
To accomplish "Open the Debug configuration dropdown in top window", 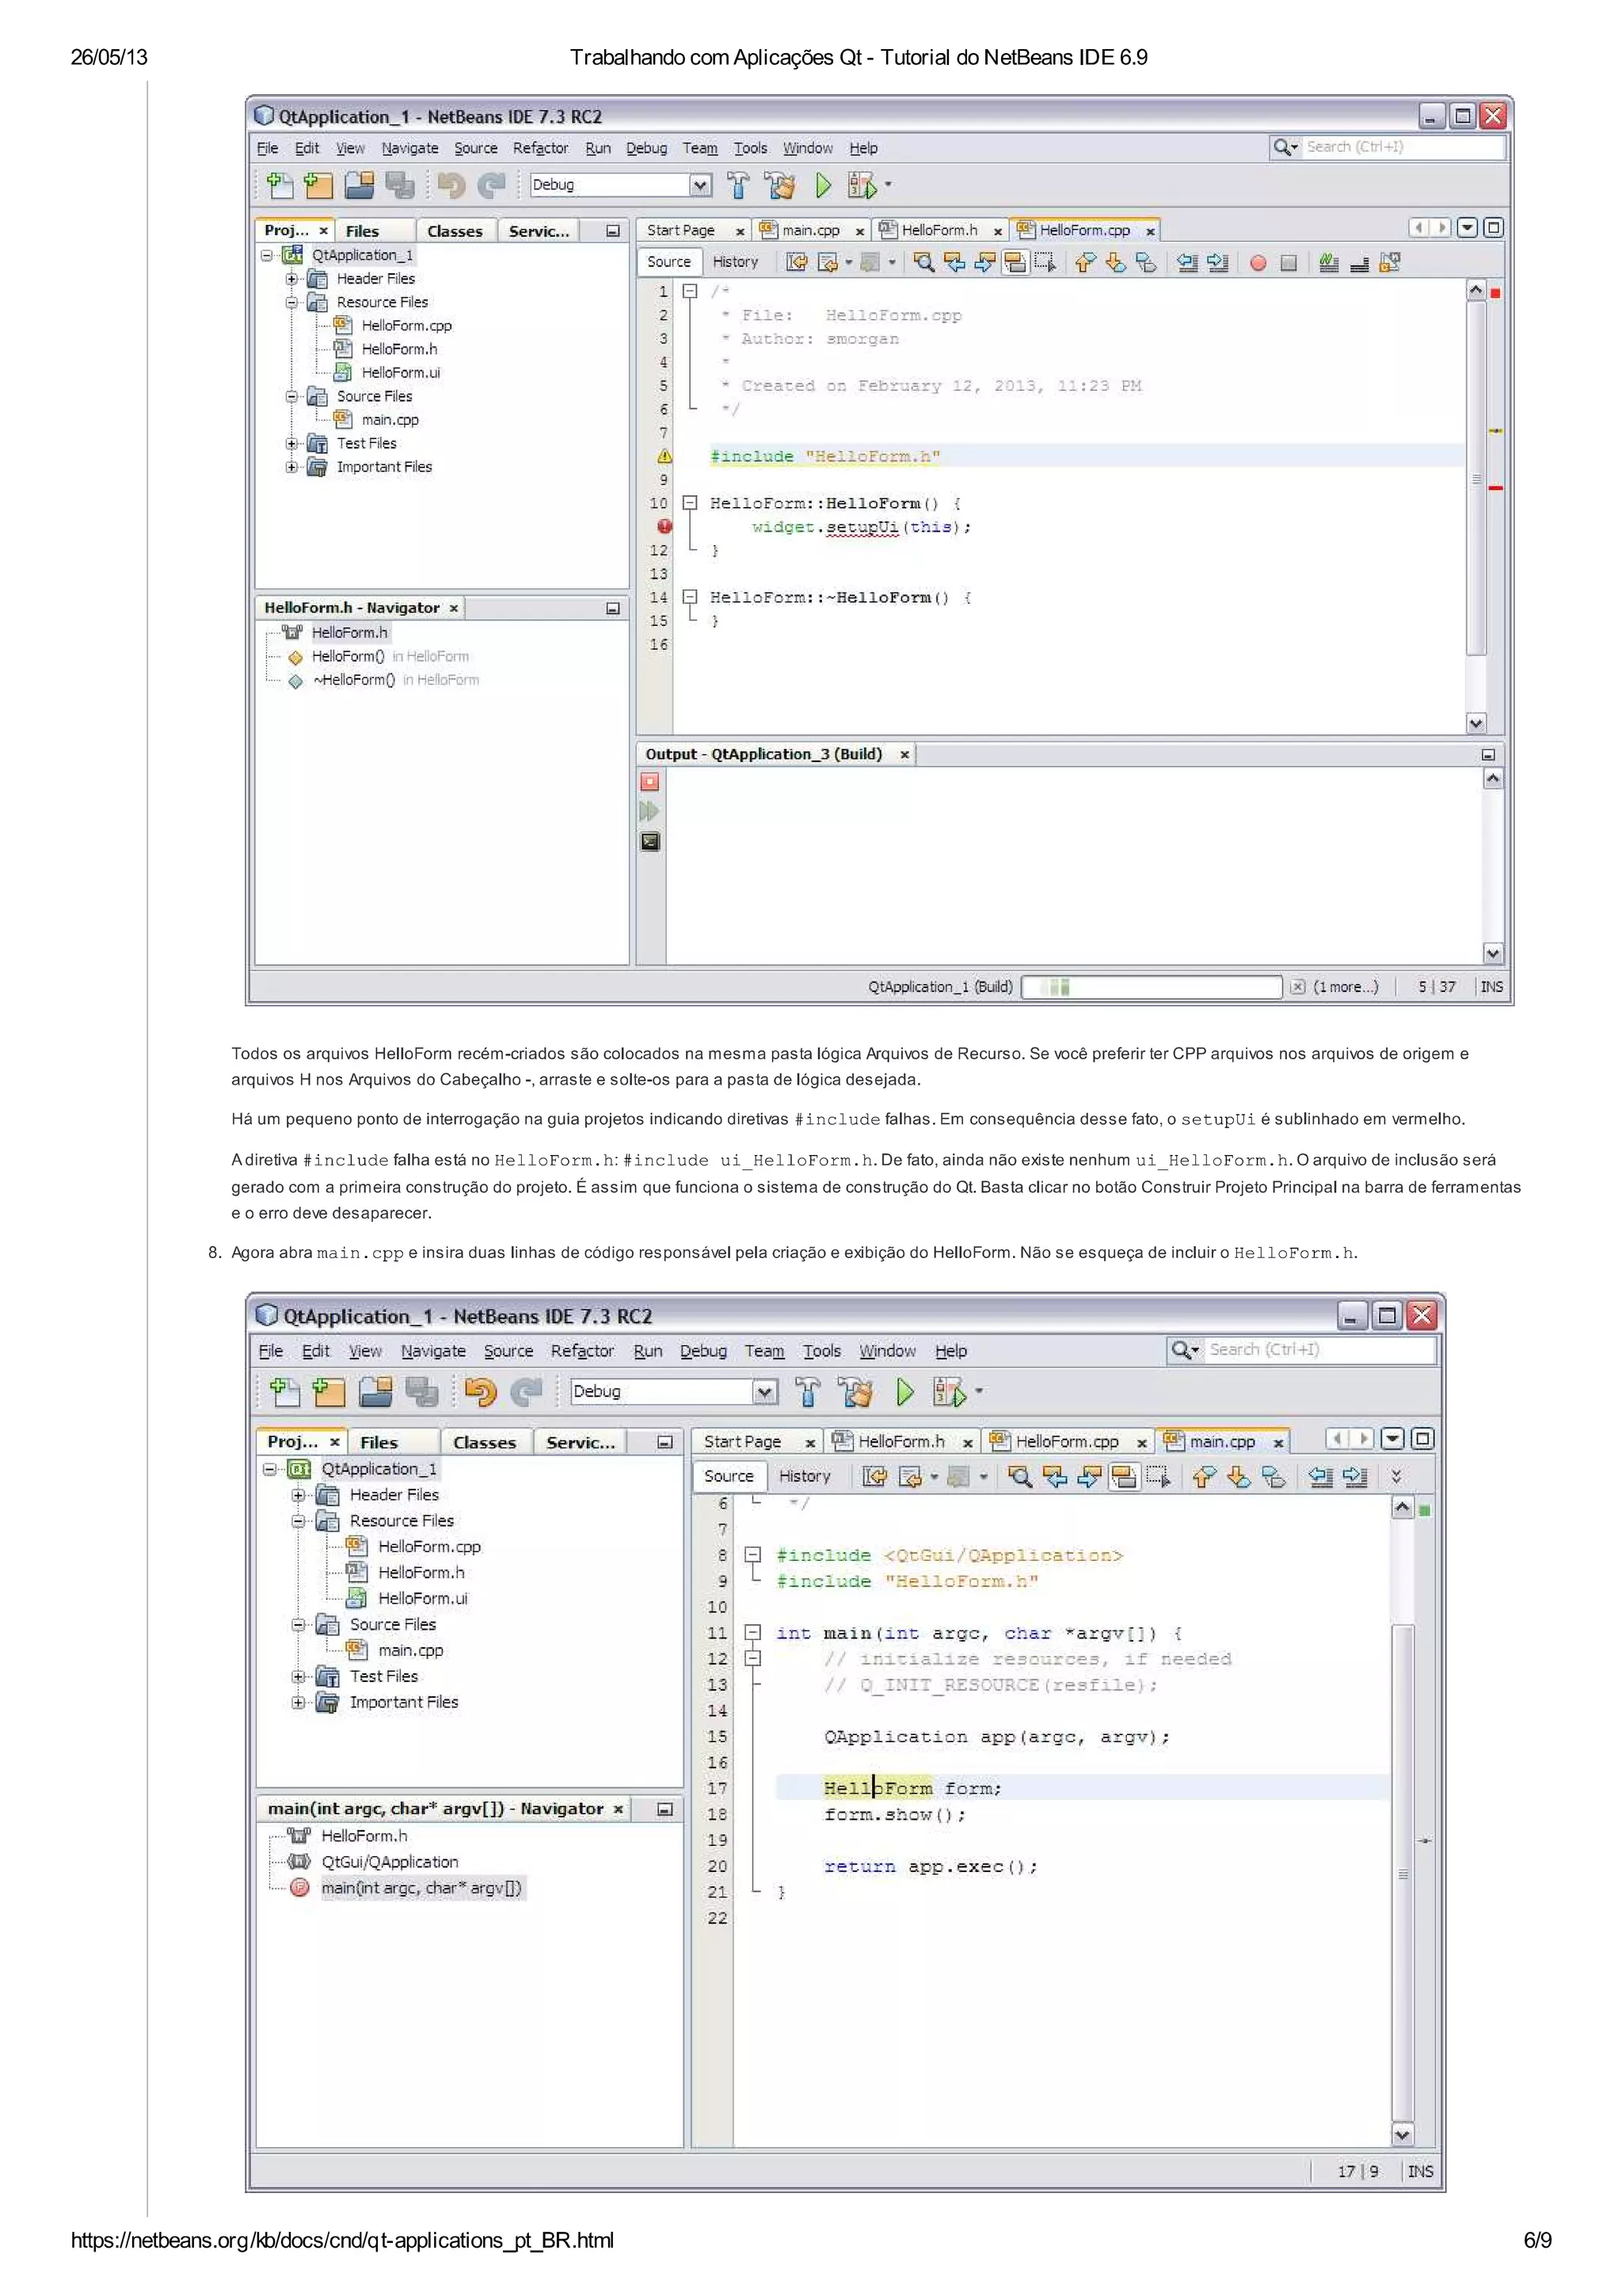I will point(701,185).
